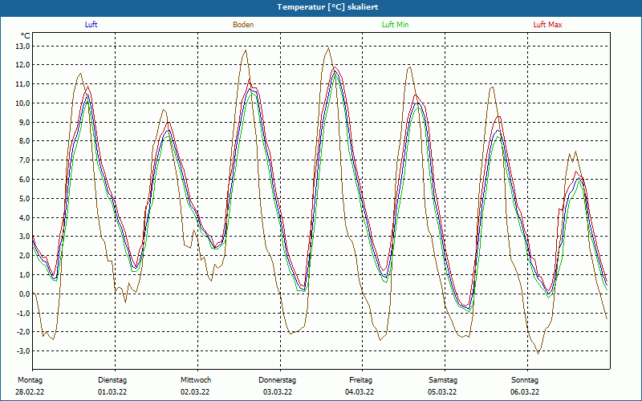The height and width of the screenshot is (401, 642).
Task: Click the '06.03.22' date label
Action: [x=525, y=392]
